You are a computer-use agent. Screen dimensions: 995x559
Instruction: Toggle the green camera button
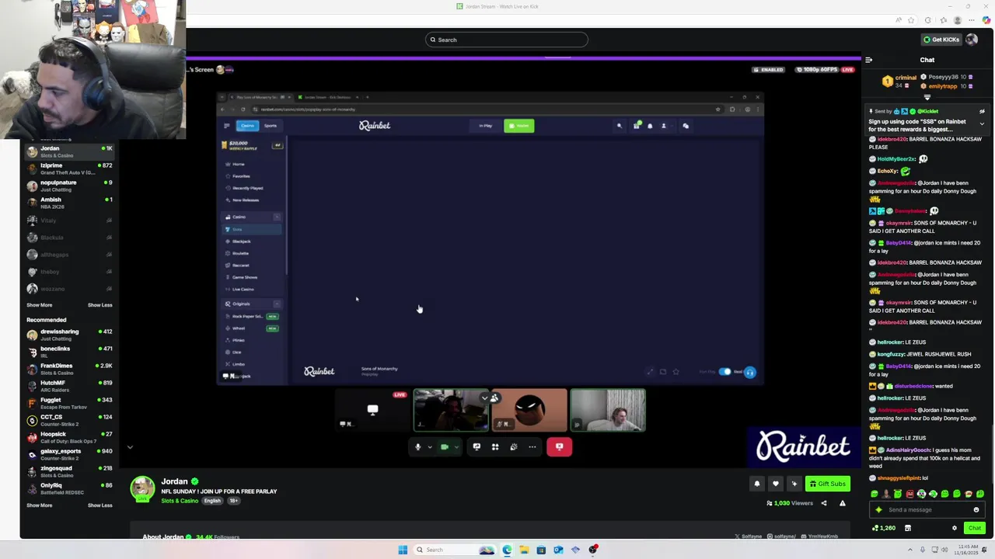445,446
